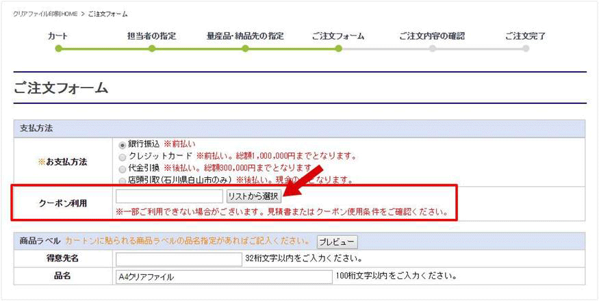
Task: Click the gray dot under ご注文内容の確認
Action: [432, 49]
